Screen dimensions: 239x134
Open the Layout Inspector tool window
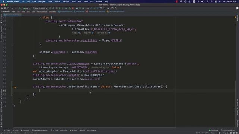coord(228,130)
